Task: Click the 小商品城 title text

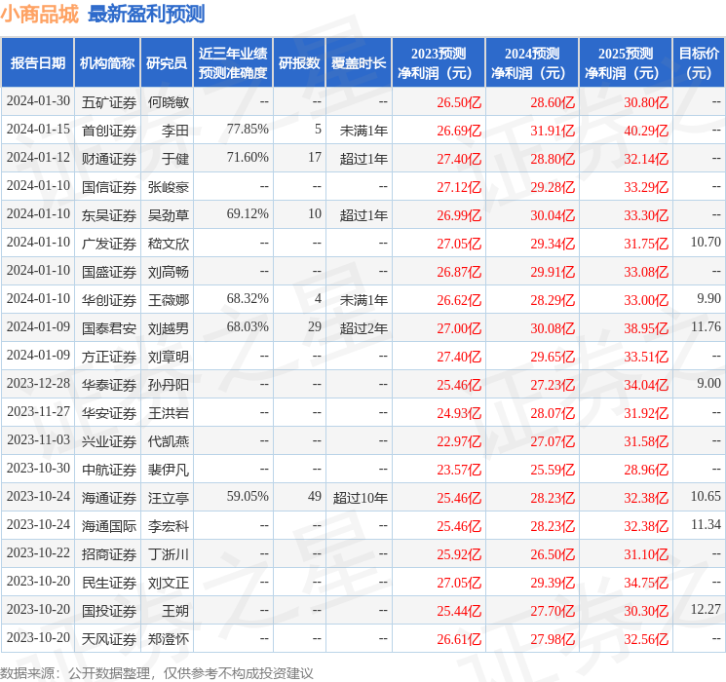Action: point(40,15)
